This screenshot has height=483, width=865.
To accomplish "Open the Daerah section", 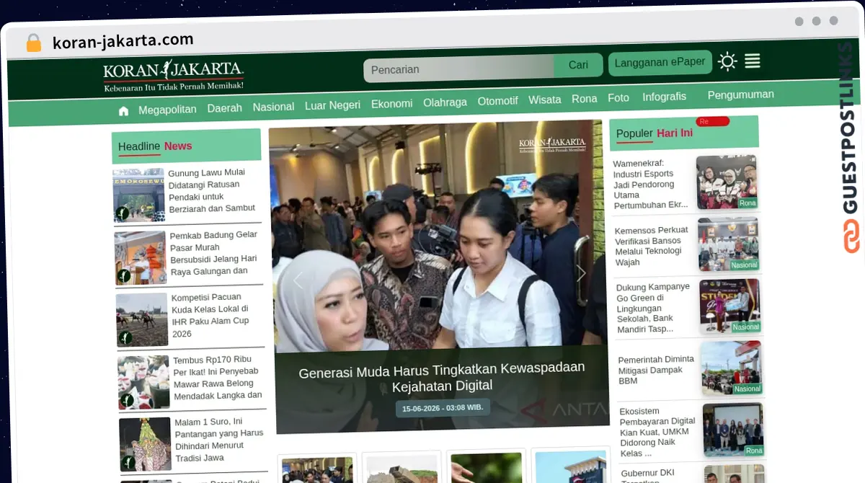I will click(x=224, y=108).
